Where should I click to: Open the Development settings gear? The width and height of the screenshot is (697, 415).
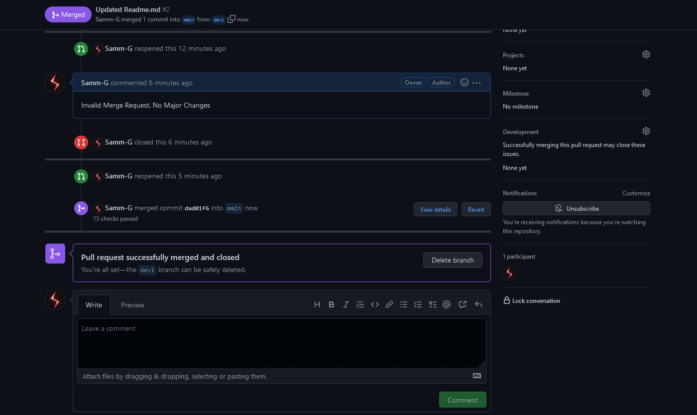click(646, 131)
